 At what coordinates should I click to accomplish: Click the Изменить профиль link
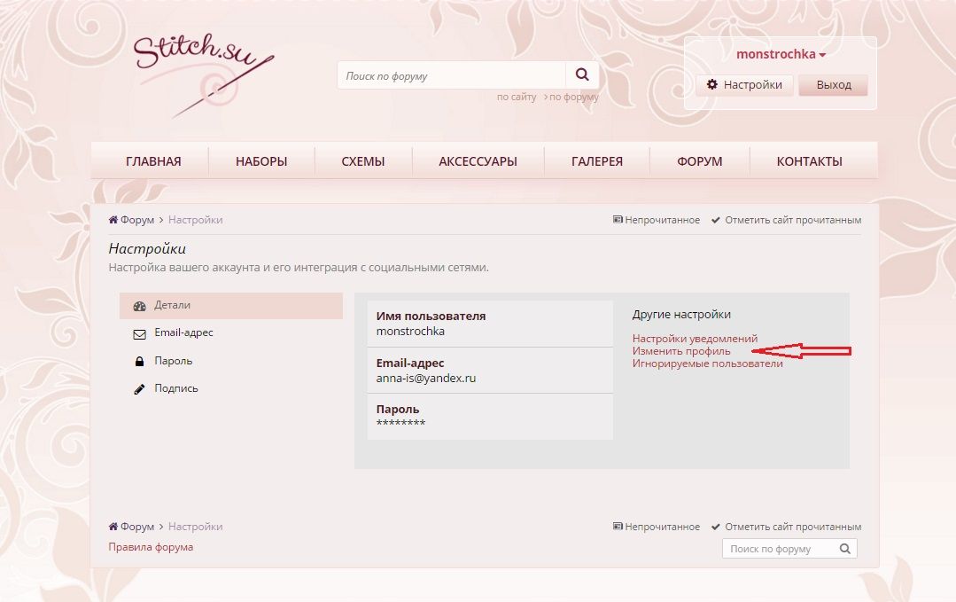coord(681,351)
